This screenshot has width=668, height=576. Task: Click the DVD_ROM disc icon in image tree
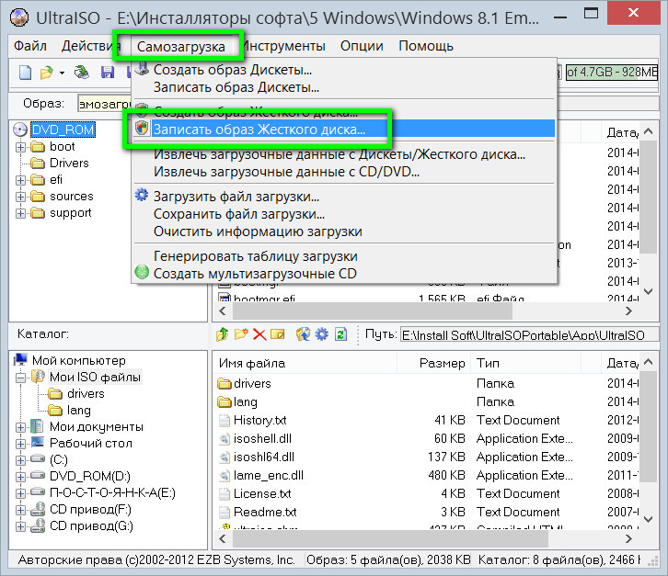[x=20, y=130]
